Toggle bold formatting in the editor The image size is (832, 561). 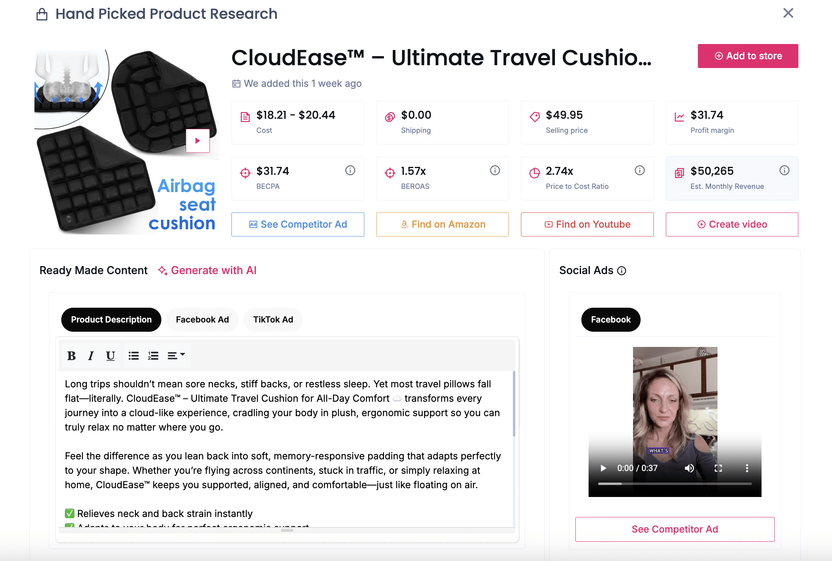tap(71, 356)
